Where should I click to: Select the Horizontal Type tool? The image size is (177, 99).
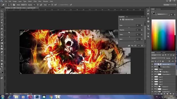(2, 55)
